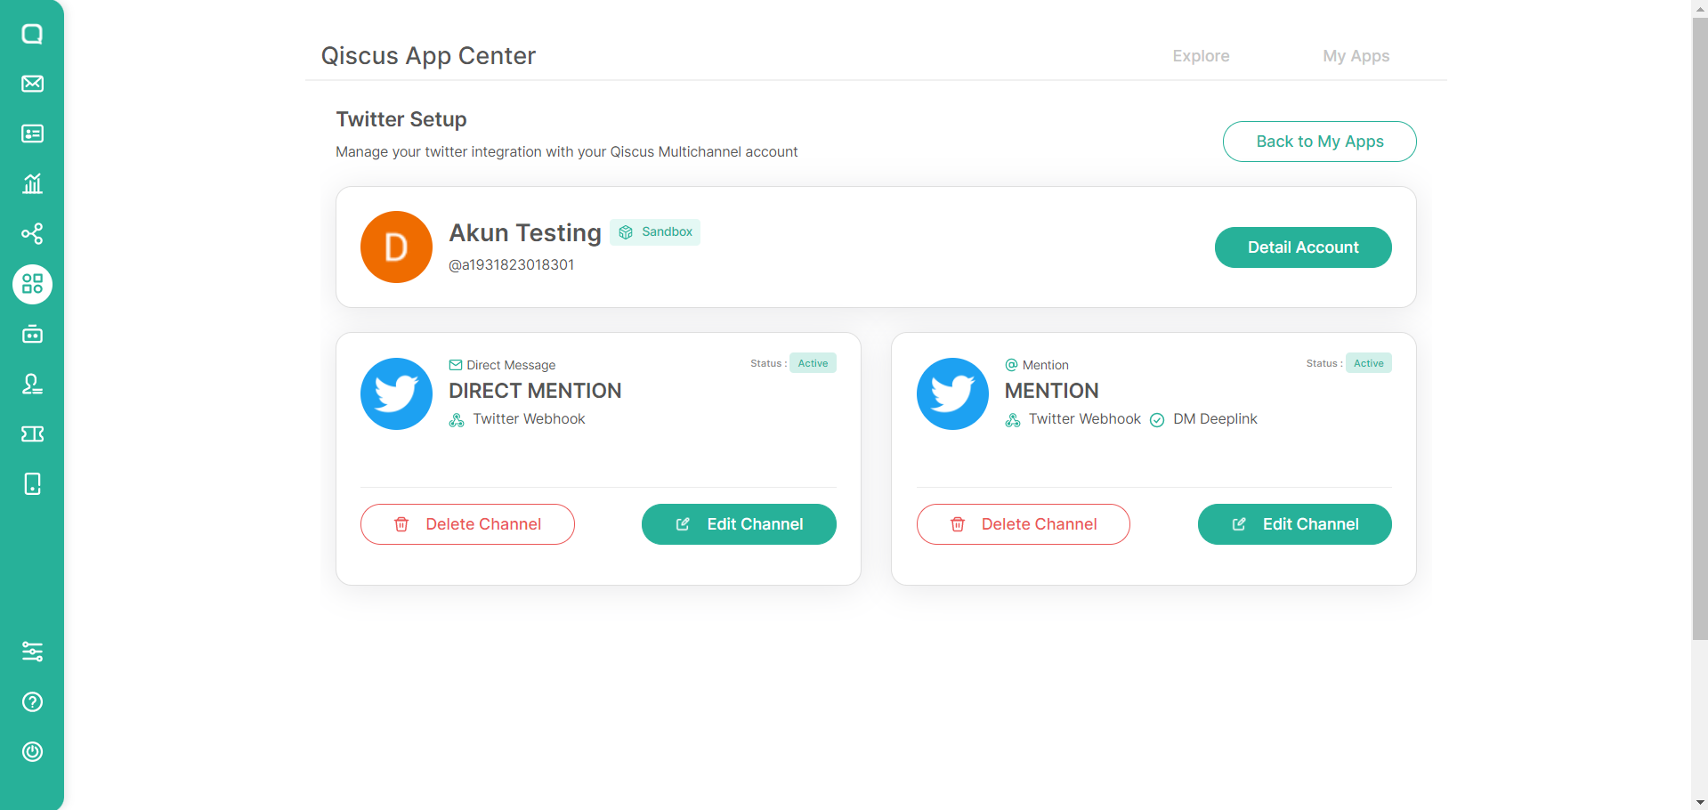Open the analytics chart sidebar icon
The image size is (1708, 810).
click(x=32, y=183)
